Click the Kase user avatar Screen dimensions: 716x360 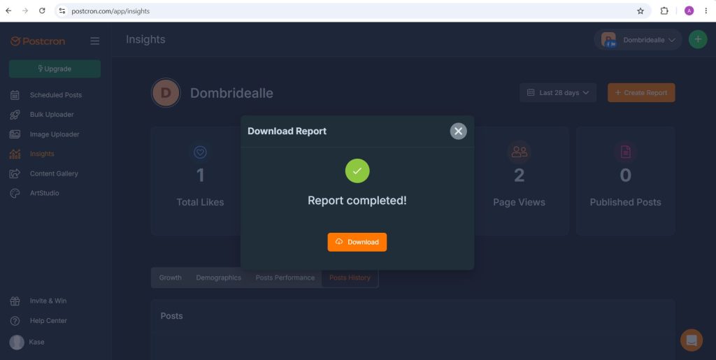click(17, 343)
